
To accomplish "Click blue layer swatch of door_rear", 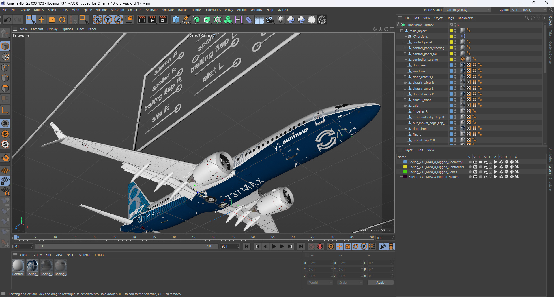I will point(451,65).
